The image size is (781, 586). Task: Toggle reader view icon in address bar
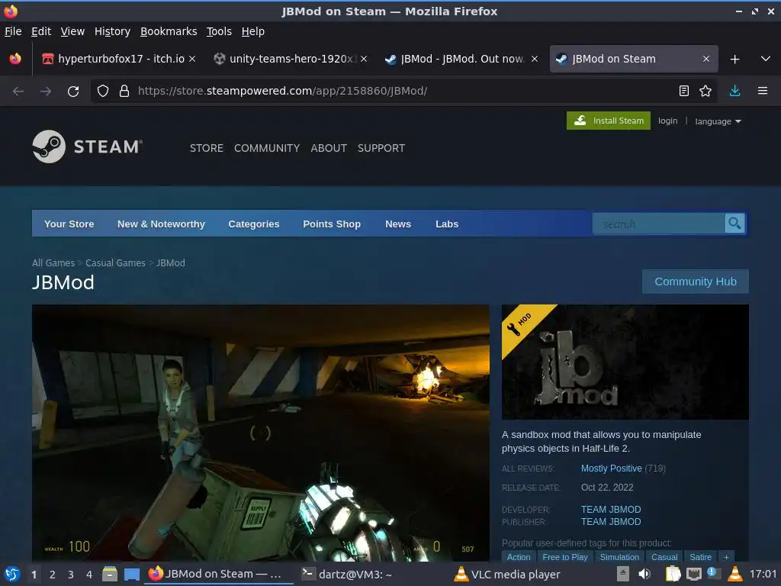[684, 91]
